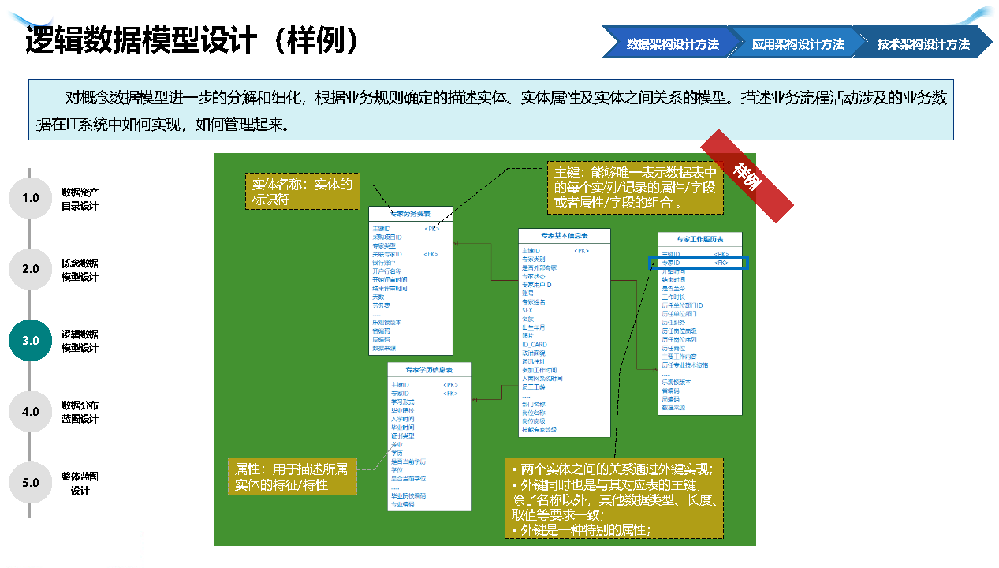999x568 pixels.
Task: Open the 技术架构设计方法 tab
Action: pyautogui.click(x=923, y=44)
